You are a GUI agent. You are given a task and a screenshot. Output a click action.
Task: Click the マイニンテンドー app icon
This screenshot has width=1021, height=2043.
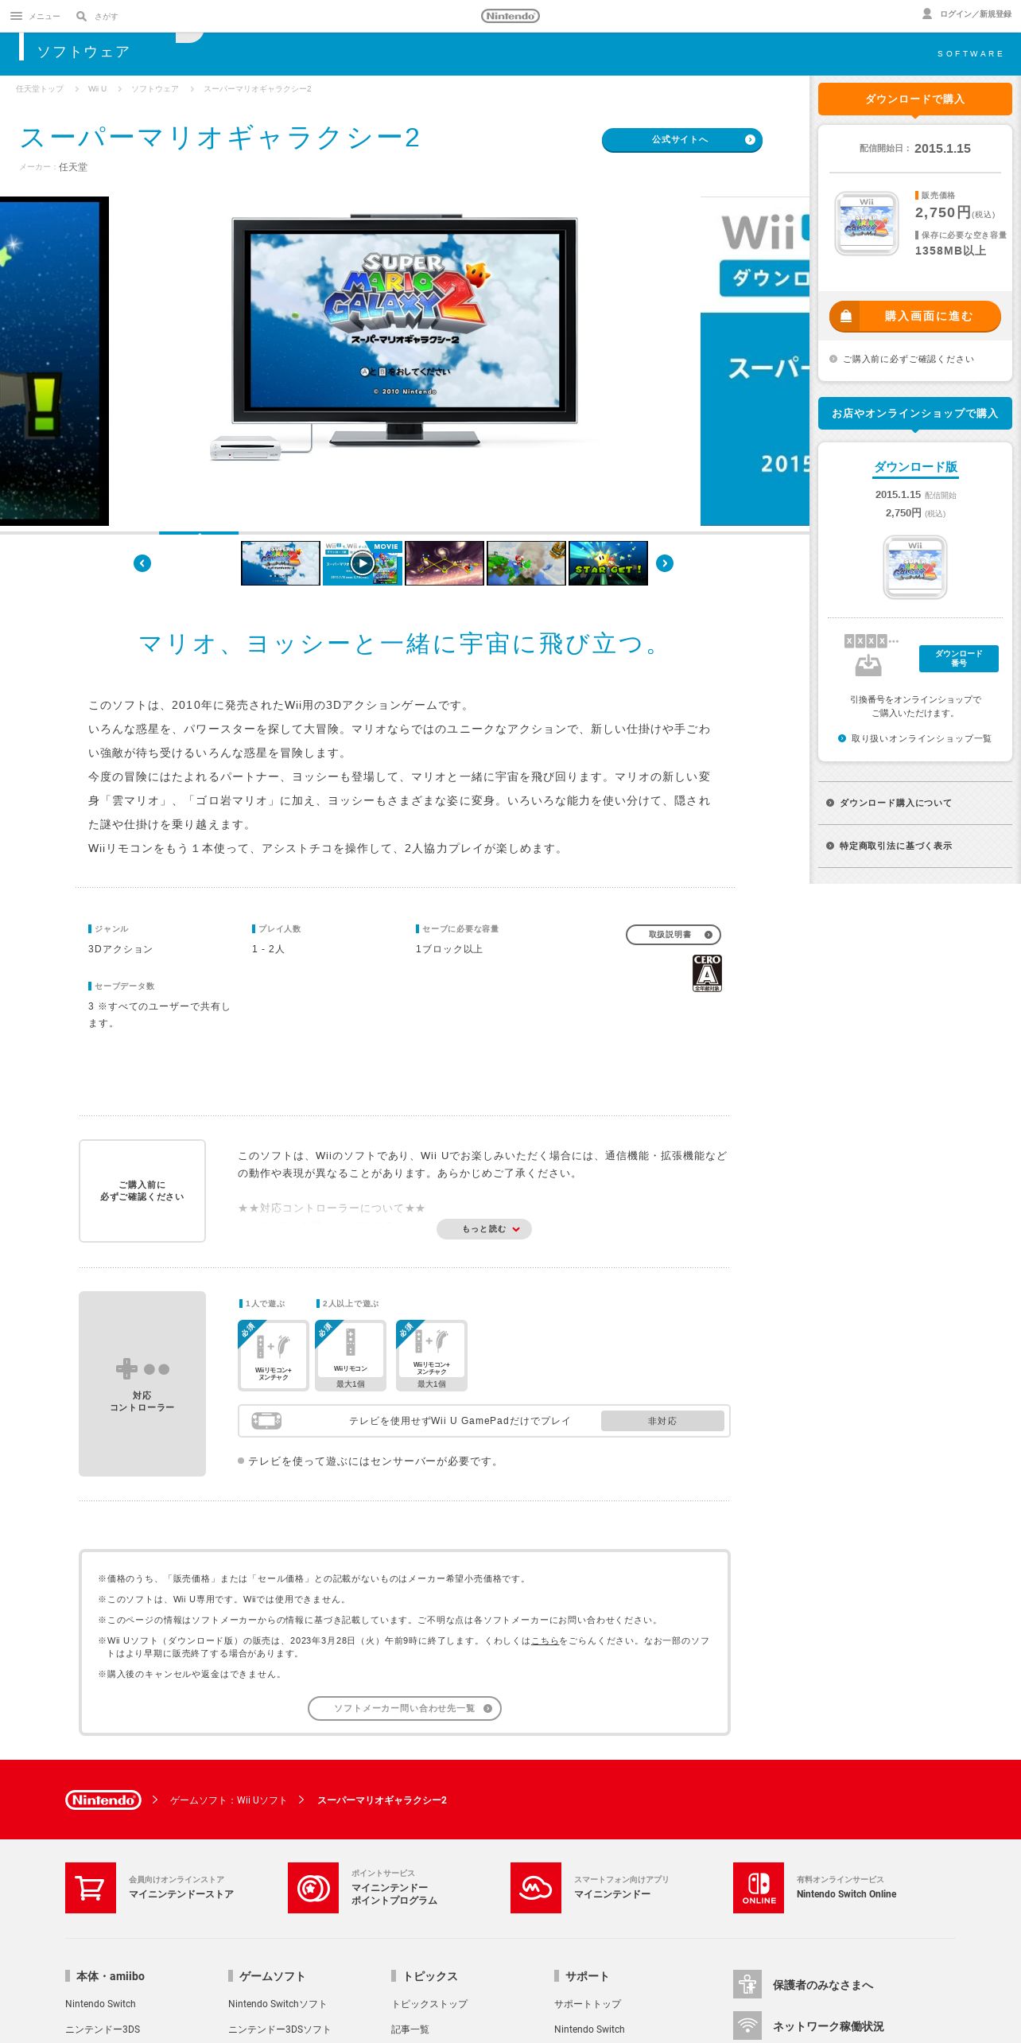[x=536, y=1888]
